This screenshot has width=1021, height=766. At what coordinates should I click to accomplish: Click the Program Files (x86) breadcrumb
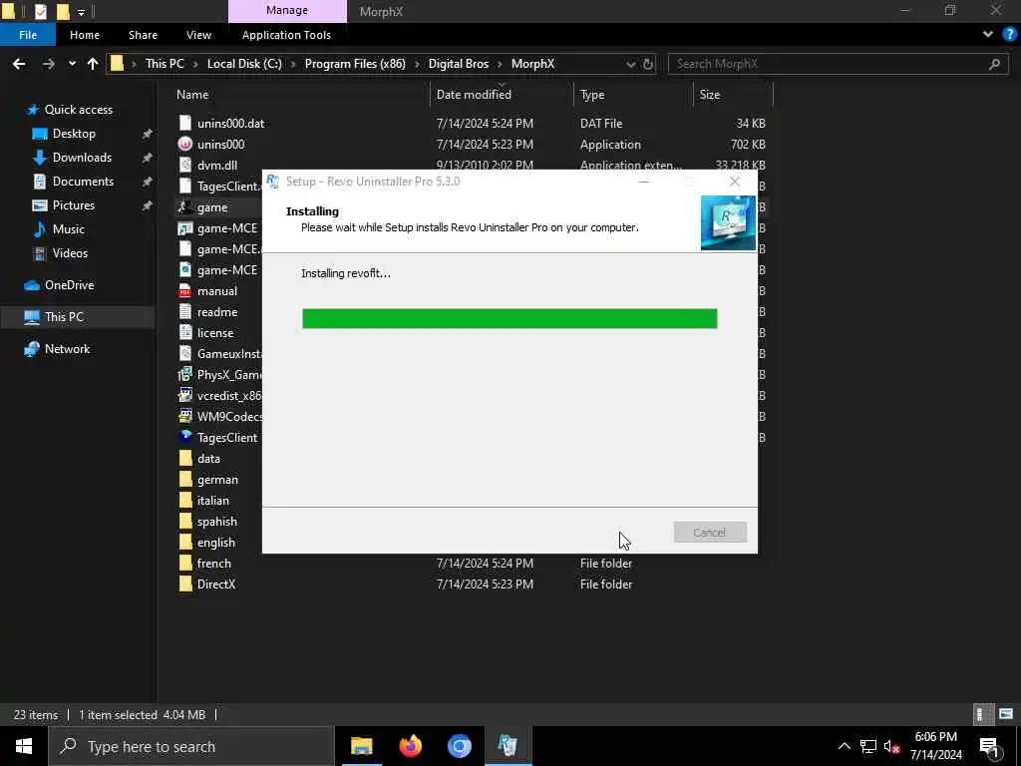(x=355, y=64)
